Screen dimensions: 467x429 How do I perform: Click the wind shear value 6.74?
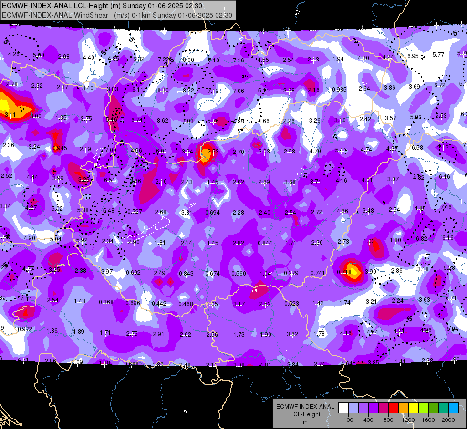pyautogui.click(x=137, y=120)
